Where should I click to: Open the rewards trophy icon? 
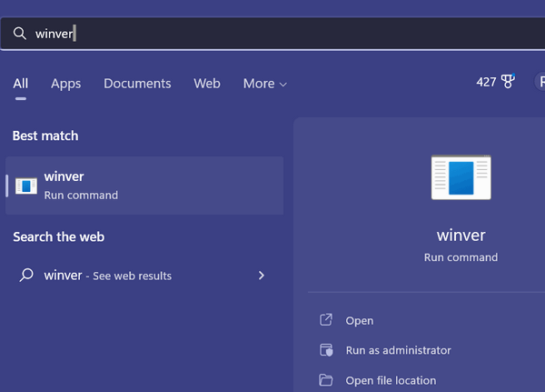point(508,82)
